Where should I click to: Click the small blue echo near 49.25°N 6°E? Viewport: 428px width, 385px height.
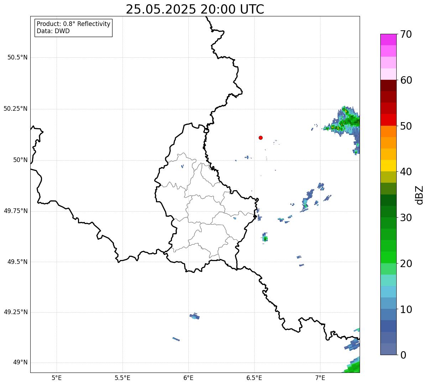click(194, 316)
